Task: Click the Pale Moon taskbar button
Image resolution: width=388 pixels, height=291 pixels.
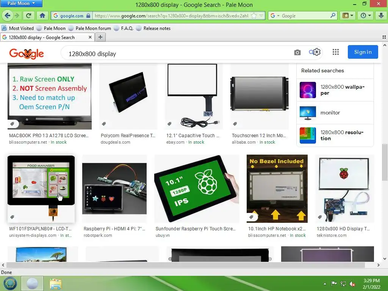Action: pyautogui.click(x=32, y=283)
